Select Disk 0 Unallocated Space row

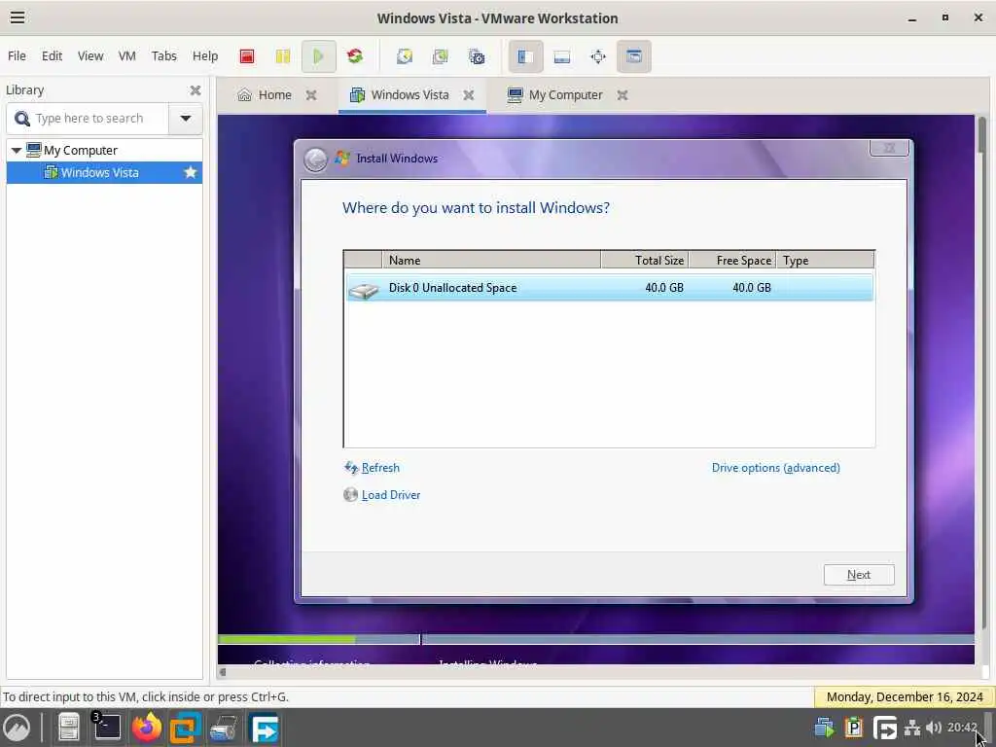pyautogui.click(x=609, y=288)
